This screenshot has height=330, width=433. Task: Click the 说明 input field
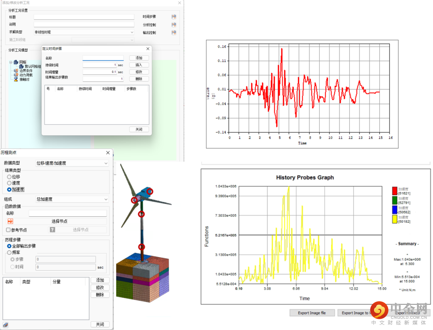click(84, 24)
